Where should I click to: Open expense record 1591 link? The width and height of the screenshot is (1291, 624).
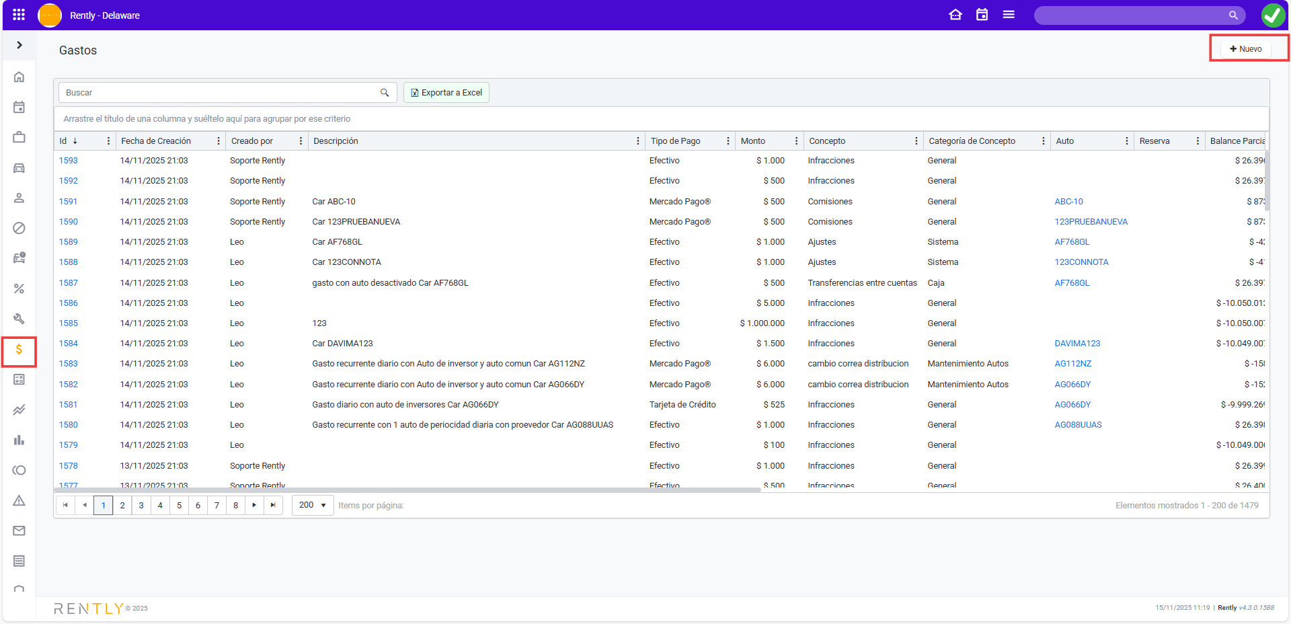[x=68, y=202]
